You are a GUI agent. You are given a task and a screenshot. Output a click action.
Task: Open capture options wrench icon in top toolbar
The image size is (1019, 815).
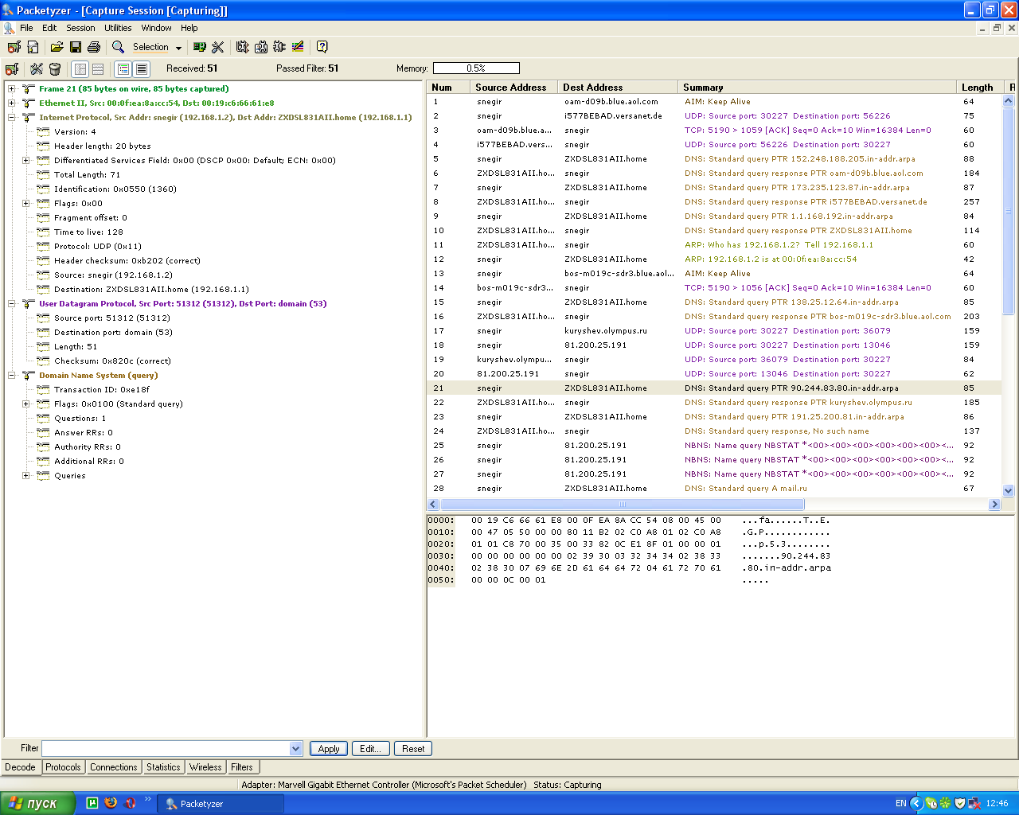(x=217, y=47)
